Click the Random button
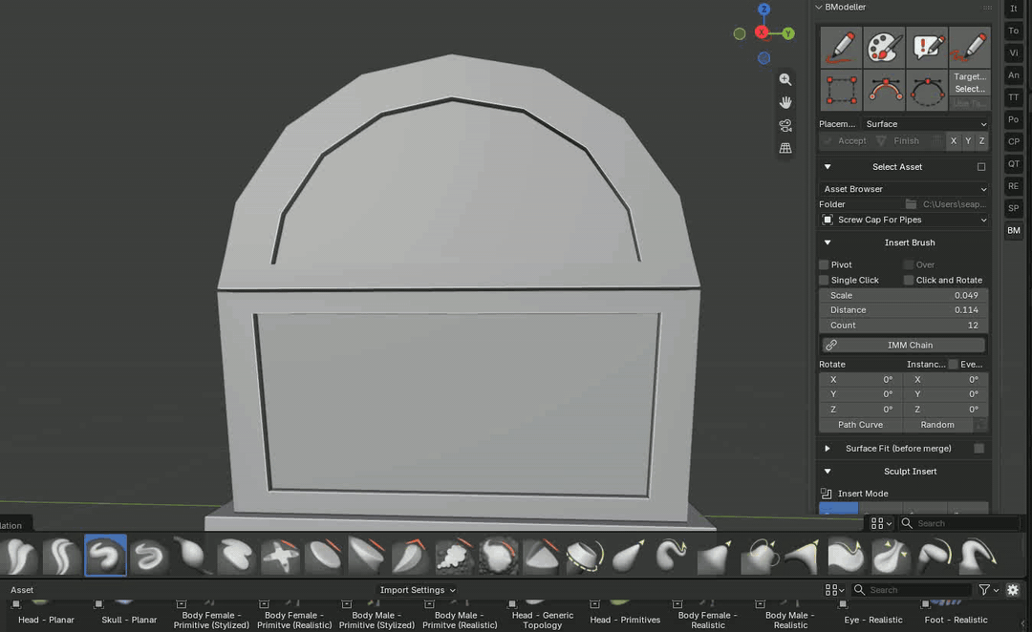Screen dimensions: 1032x632 [x=937, y=425]
